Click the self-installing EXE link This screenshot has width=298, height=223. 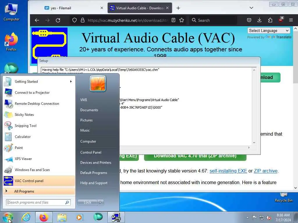pyautogui.click(x=228, y=171)
